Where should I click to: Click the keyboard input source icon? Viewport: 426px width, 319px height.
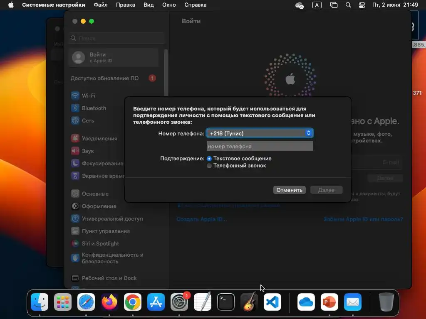pyautogui.click(x=317, y=5)
